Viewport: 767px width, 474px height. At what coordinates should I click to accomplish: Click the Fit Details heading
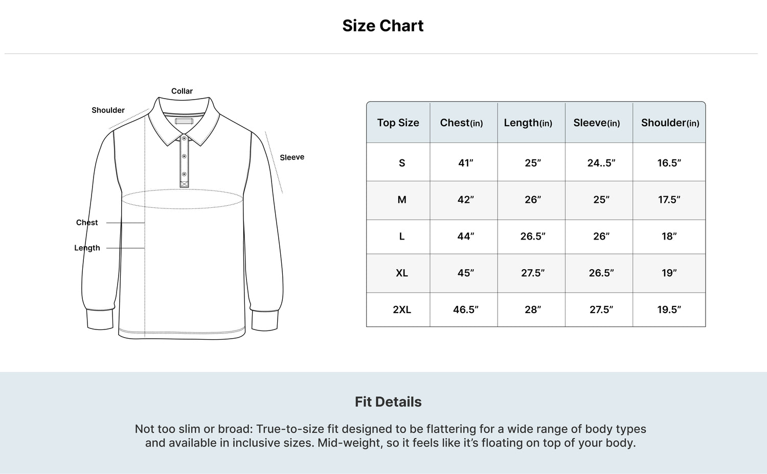click(388, 402)
